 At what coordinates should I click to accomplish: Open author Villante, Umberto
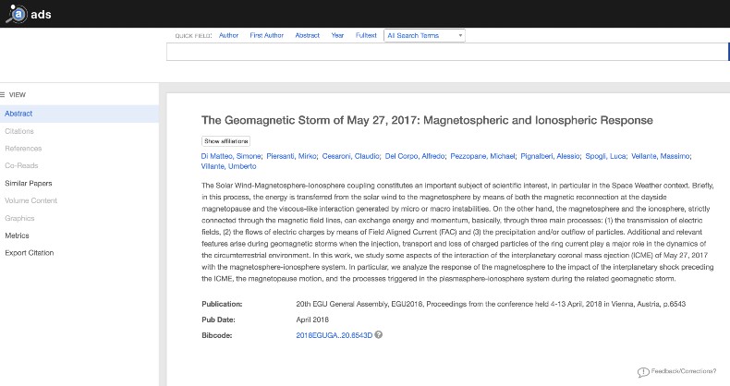228,166
